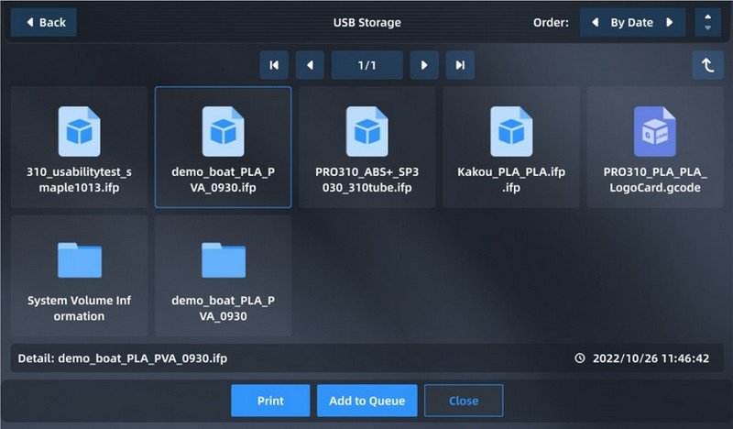Click the clock icon beside the date
This screenshot has width=733, height=429.
pyautogui.click(x=580, y=358)
